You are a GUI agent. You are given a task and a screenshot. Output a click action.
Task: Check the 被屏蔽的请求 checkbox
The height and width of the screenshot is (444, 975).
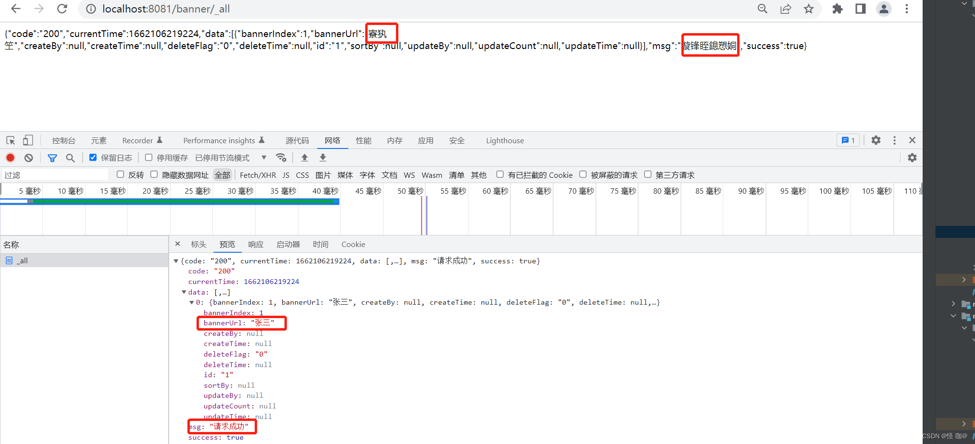(583, 174)
